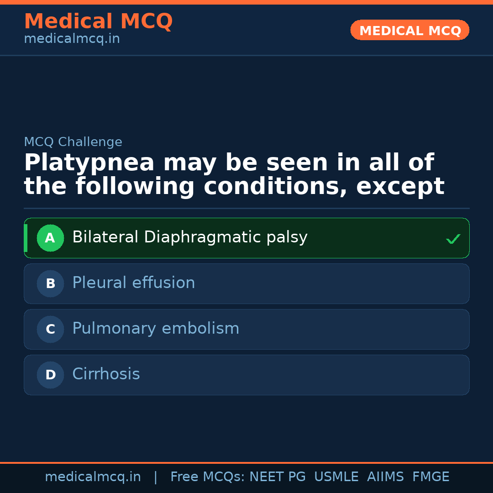
Task: Click FMGE in the footer bar
Action: 430,477
